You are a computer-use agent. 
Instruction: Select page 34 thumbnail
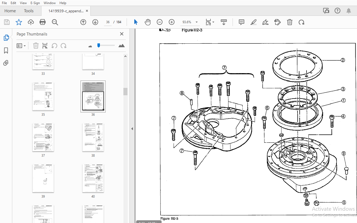point(93,62)
